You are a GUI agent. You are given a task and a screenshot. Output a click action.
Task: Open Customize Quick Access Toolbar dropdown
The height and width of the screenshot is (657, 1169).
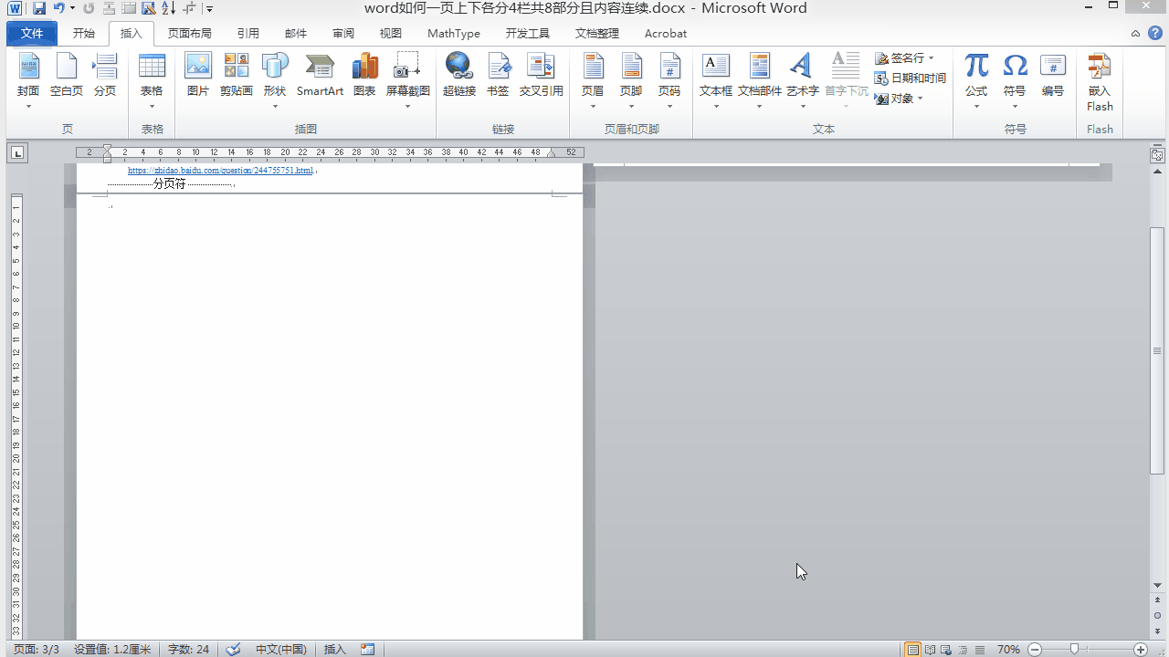(209, 9)
